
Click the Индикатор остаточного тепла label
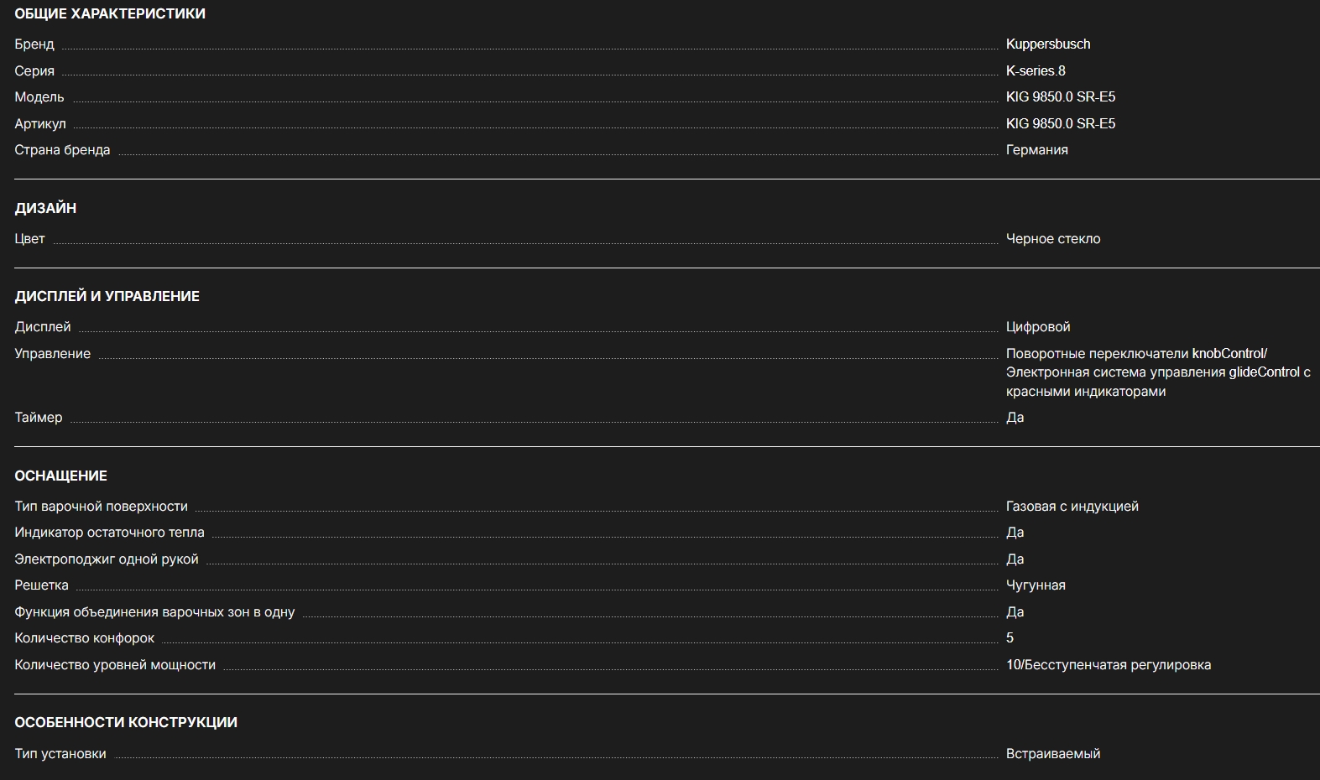point(109,533)
